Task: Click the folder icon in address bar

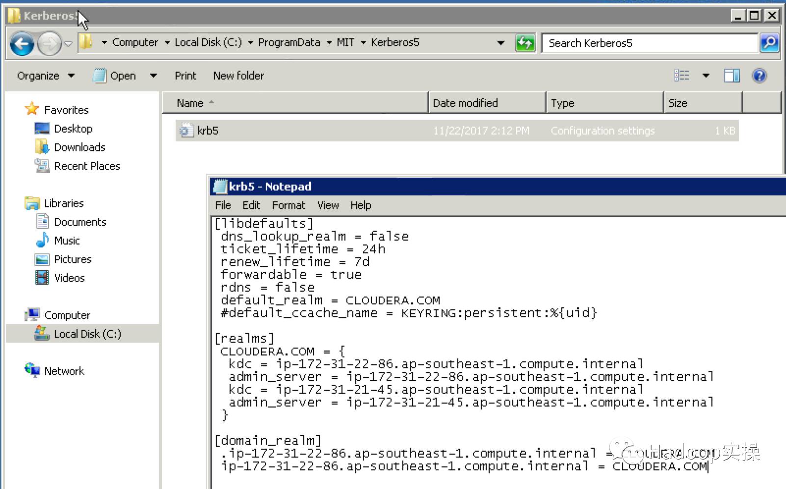Action: click(x=85, y=42)
